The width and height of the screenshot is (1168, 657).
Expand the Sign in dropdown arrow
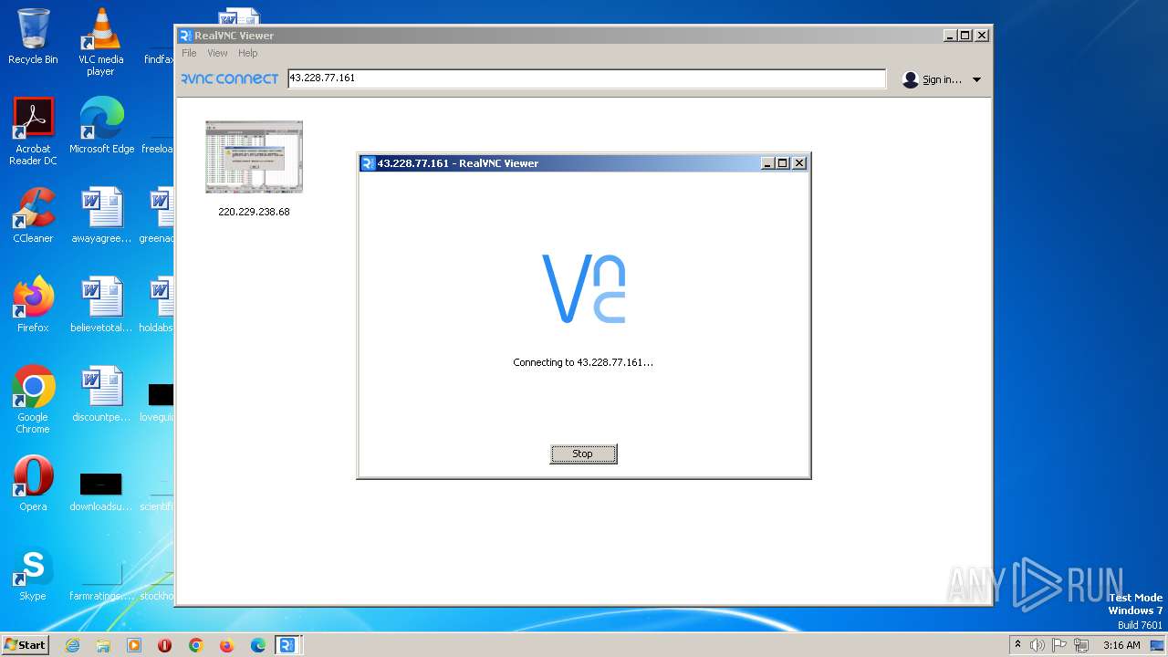coord(976,79)
